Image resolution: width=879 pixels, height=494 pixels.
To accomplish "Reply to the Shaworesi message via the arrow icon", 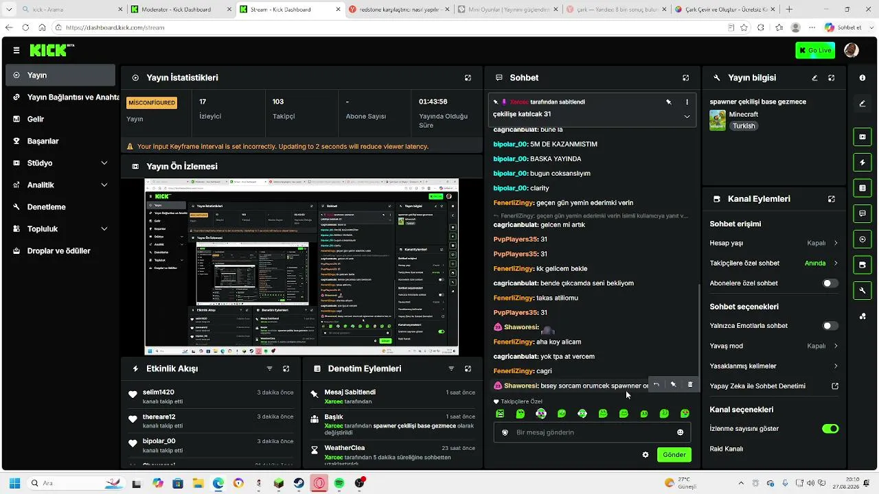I will 657,385.
